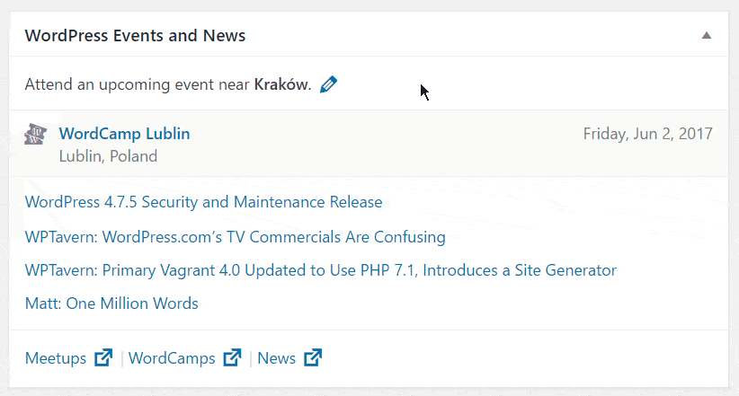The width and height of the screenshot is (739, 396).
Task: Click the widget title WordPress Events and News
Action: point(135,36)
